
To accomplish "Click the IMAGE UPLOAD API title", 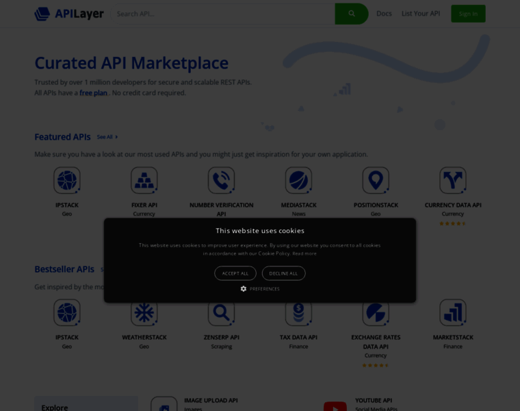I will (x=211, y=400).
